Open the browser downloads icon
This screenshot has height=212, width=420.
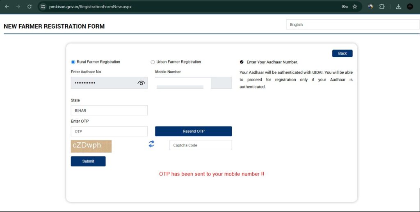pyautogui.click(x=398, y=7)
